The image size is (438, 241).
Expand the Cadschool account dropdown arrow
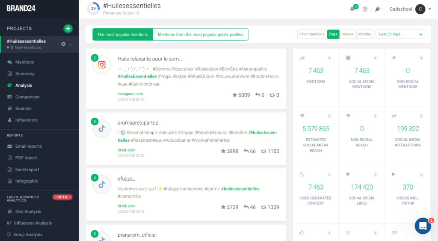coord(430,9)
